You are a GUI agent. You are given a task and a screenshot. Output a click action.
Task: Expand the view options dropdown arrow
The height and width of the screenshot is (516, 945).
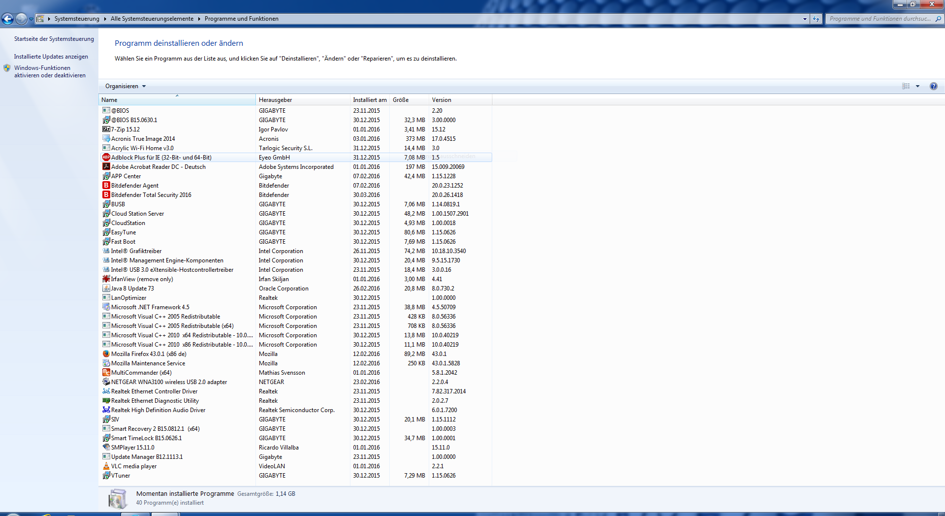click(x=917, y=86)
